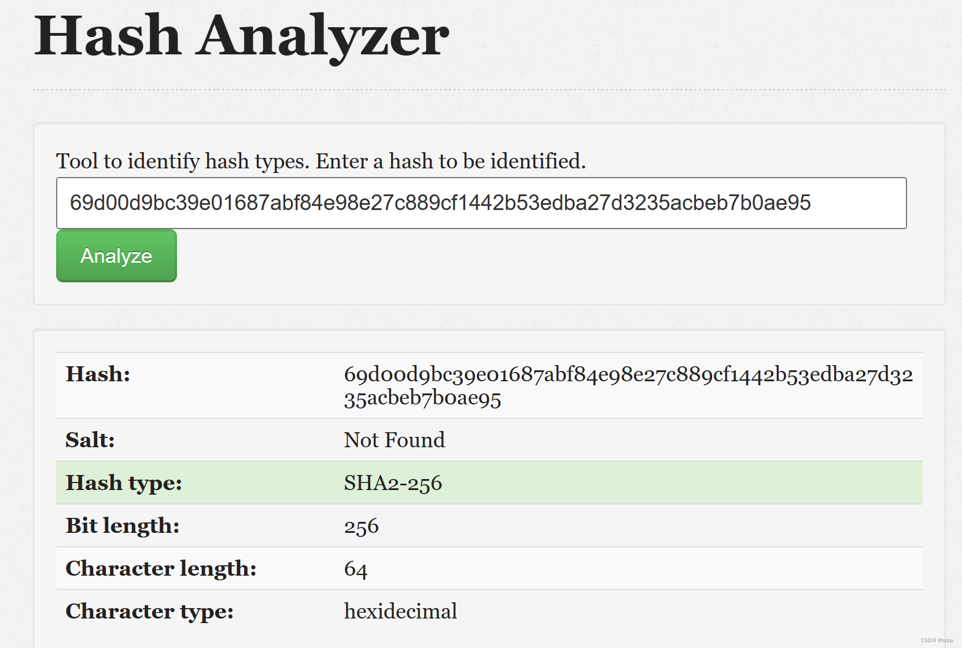962x648 pixels.
Task: Click the 256 bit length value
Action: click(x=361, y=526)
